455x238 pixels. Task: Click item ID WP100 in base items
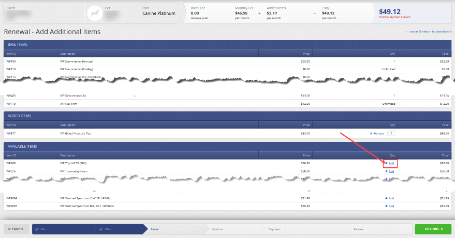point(11,61)
